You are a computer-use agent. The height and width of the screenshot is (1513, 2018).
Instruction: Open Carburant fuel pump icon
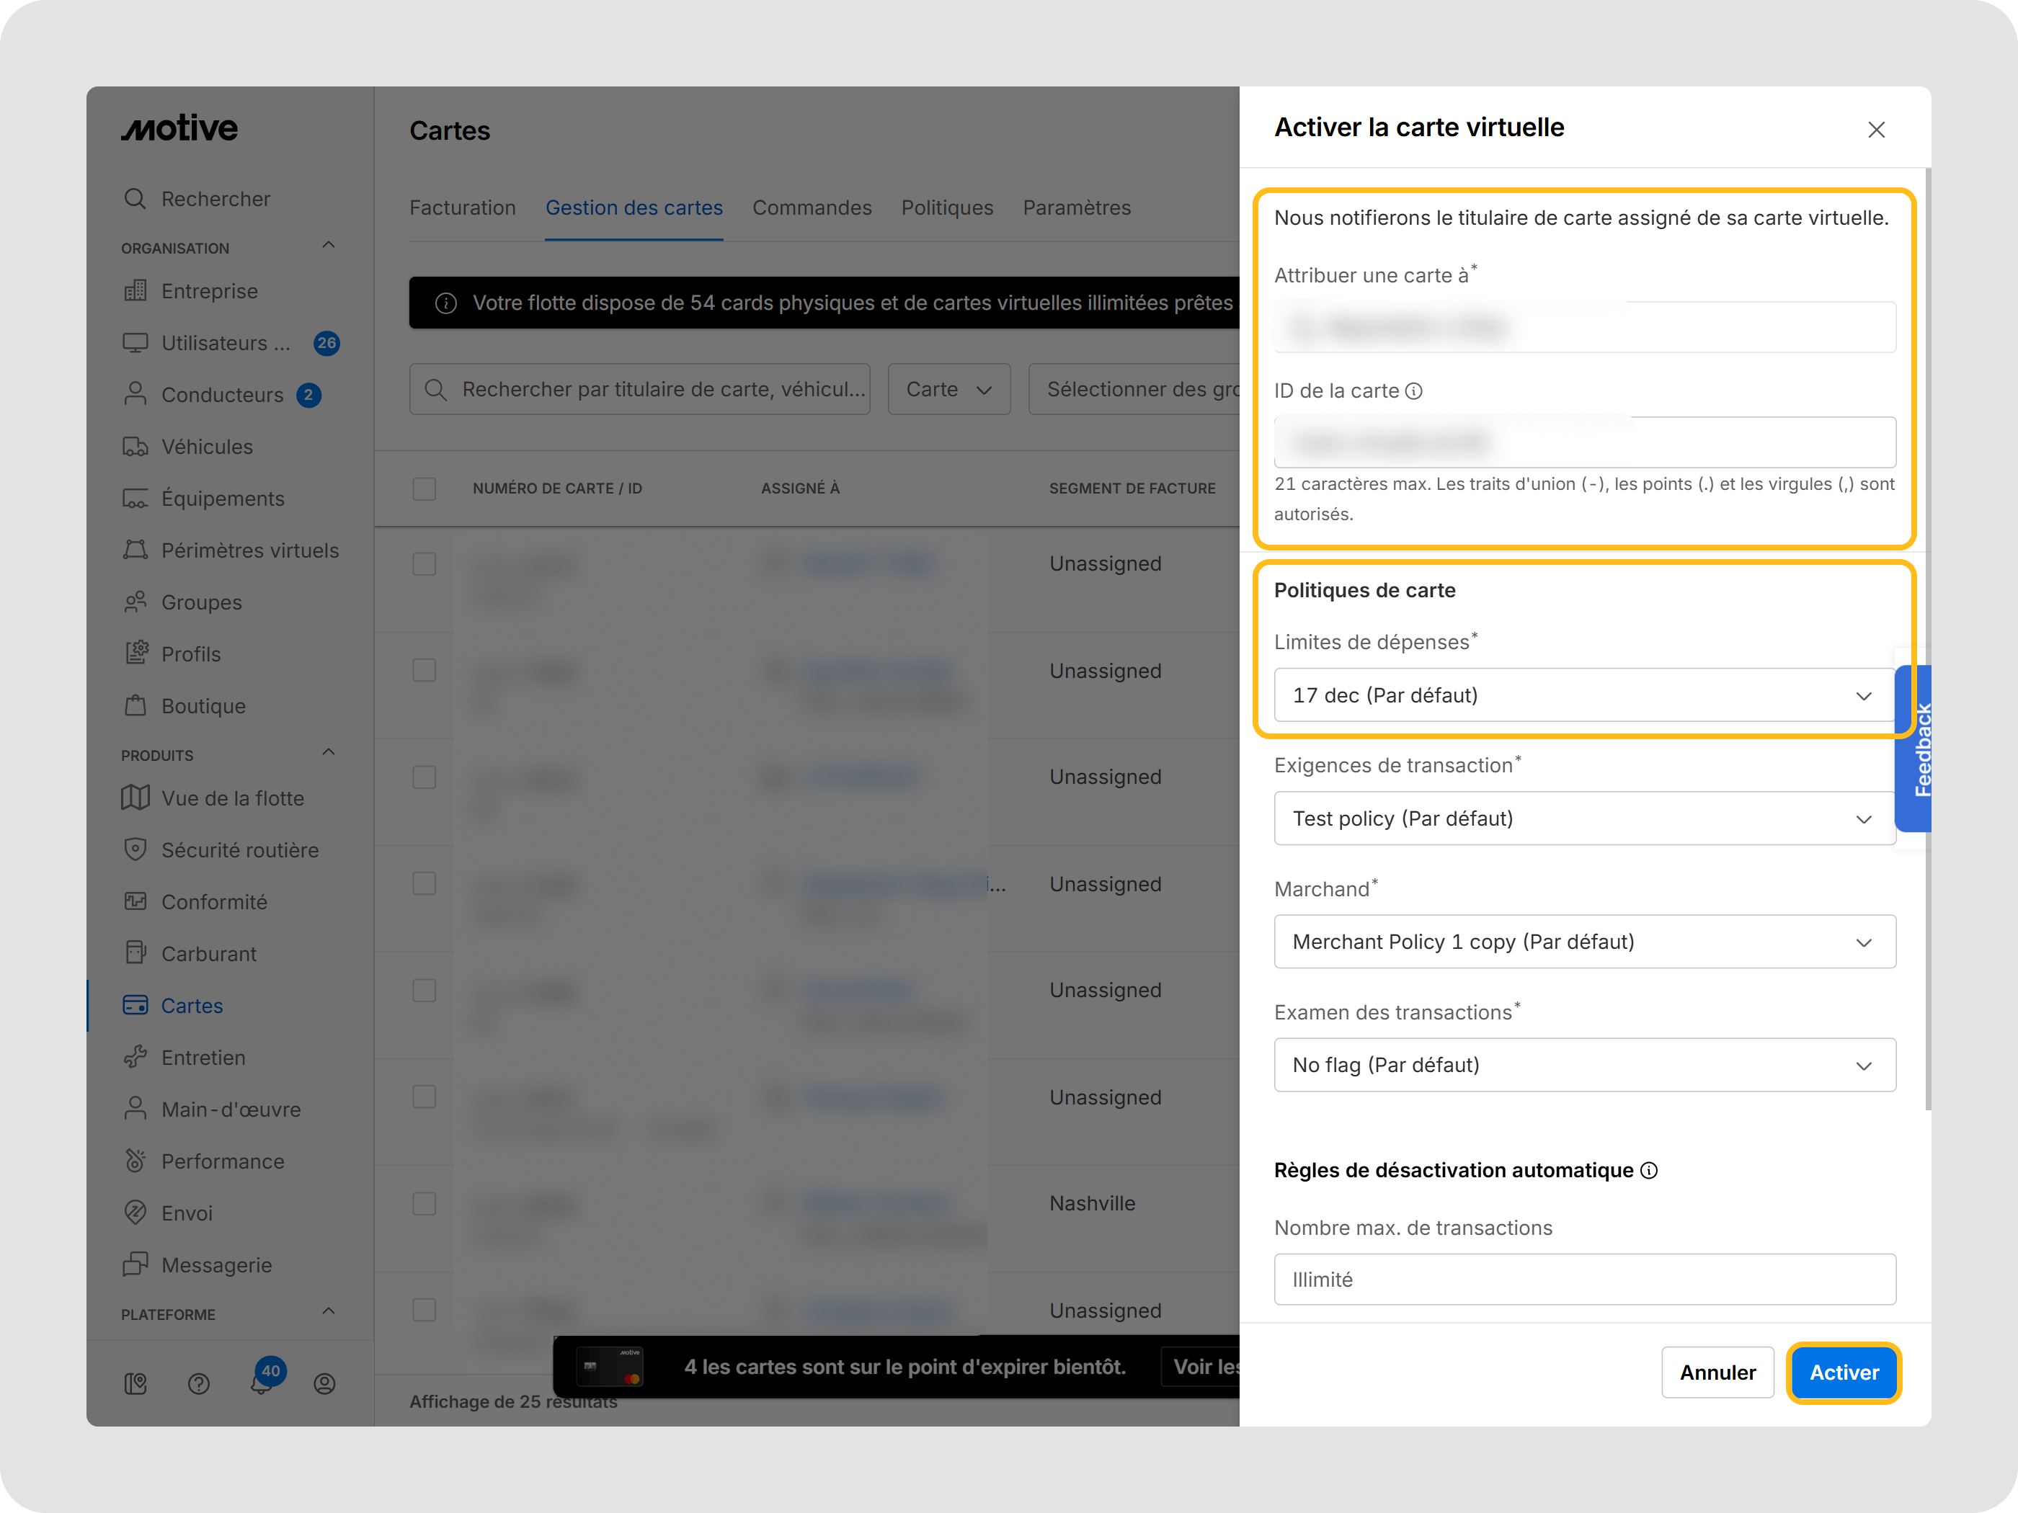(135, 953)
